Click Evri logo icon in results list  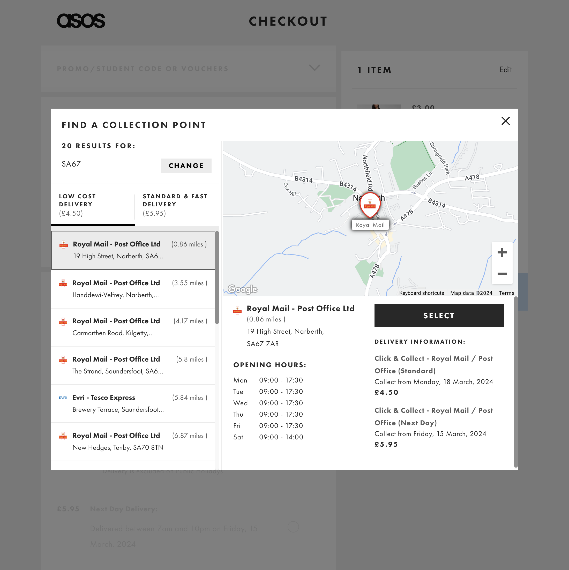[x=63, y=398]
